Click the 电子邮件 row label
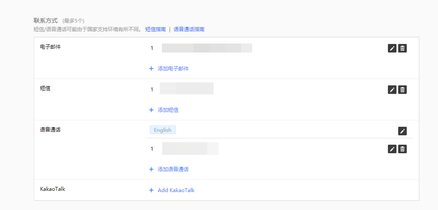The image size is (438, 210). [51, 47]
